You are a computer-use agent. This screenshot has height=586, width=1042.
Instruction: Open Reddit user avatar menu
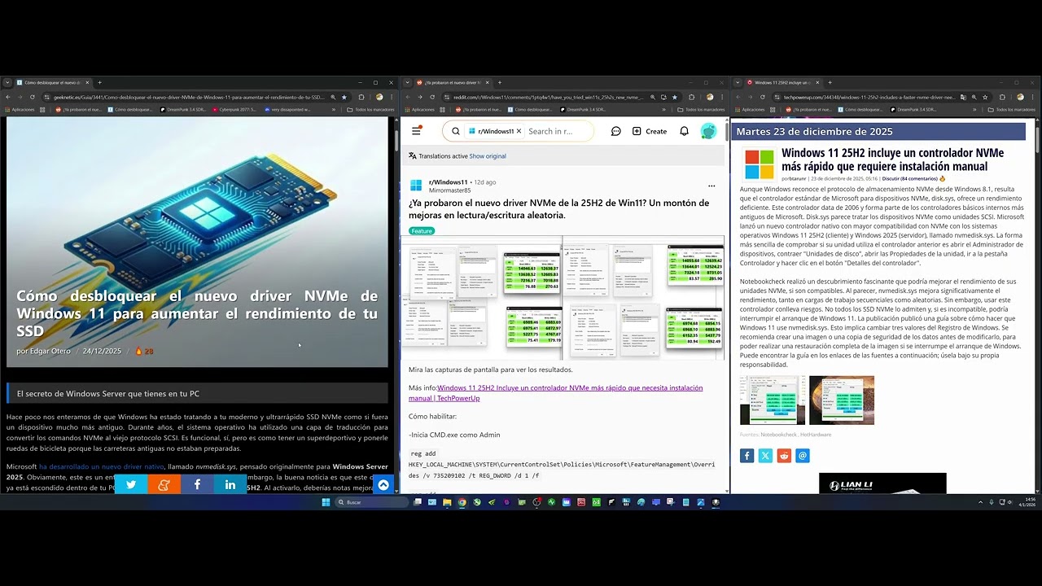pos(709,131)
